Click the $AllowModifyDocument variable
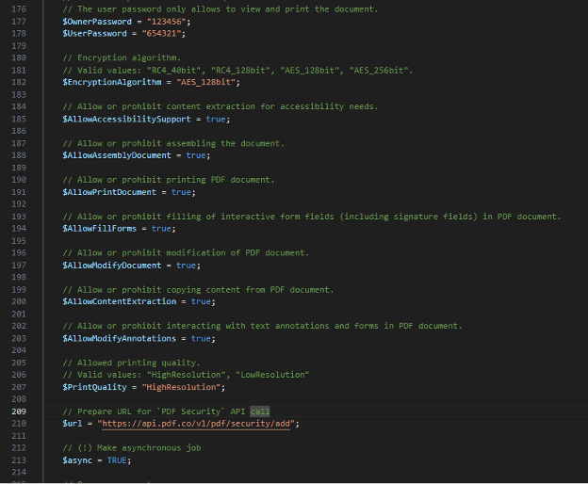The image size is (588, 484). tap(112, 266)
